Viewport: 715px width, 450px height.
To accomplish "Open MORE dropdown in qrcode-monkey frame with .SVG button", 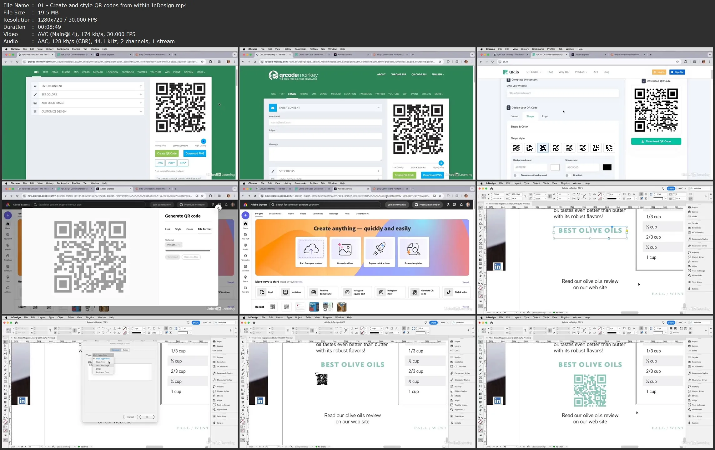I will coord(201,72).
